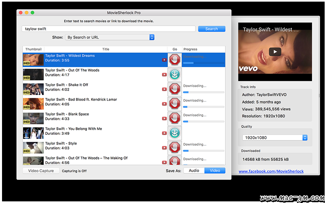This screenshot has width=325, height=203.
Task: Click 'Views: 389,545,556 views' text
Action: (266, 109)
